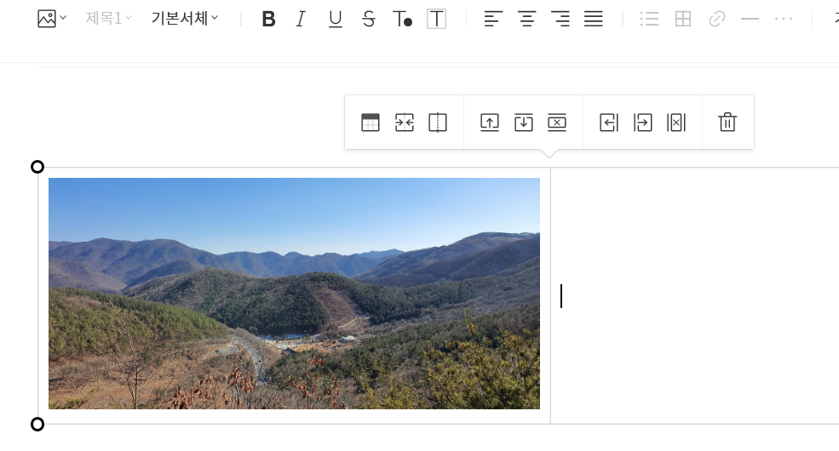
Task: Insert a row below
Action: tap(523, 123)
